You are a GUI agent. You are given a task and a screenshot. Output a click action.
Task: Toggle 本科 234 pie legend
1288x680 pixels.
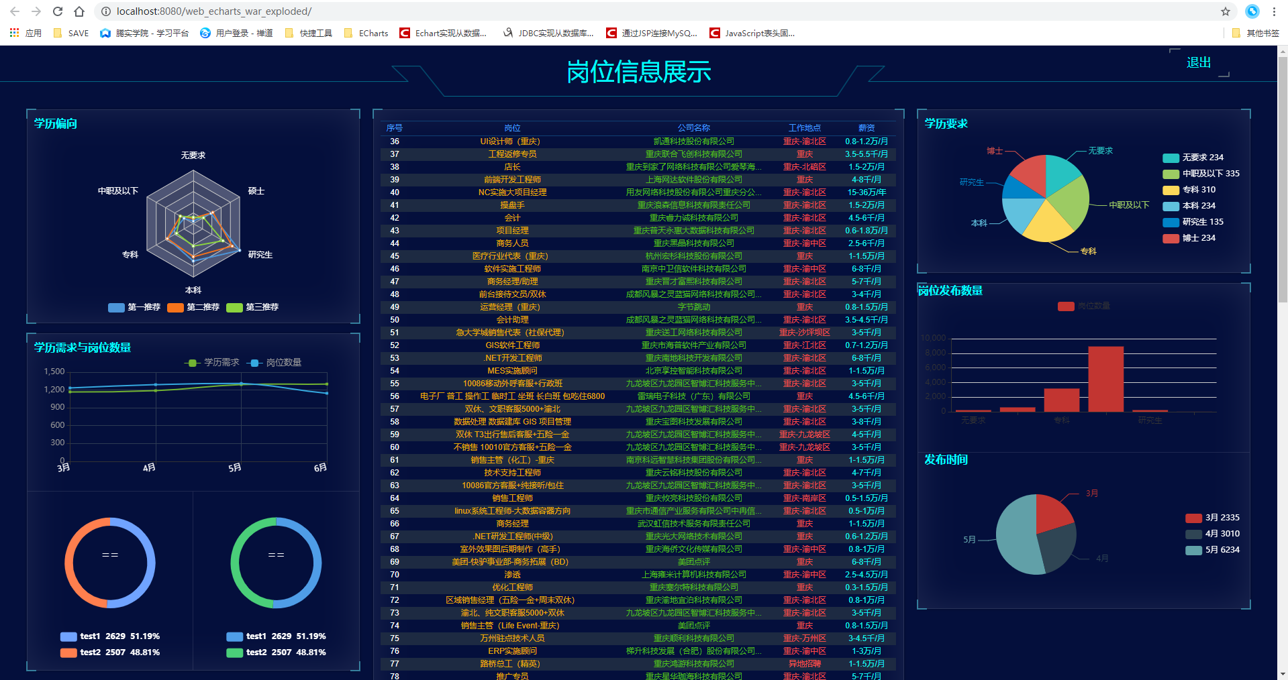click(1189, 206)
